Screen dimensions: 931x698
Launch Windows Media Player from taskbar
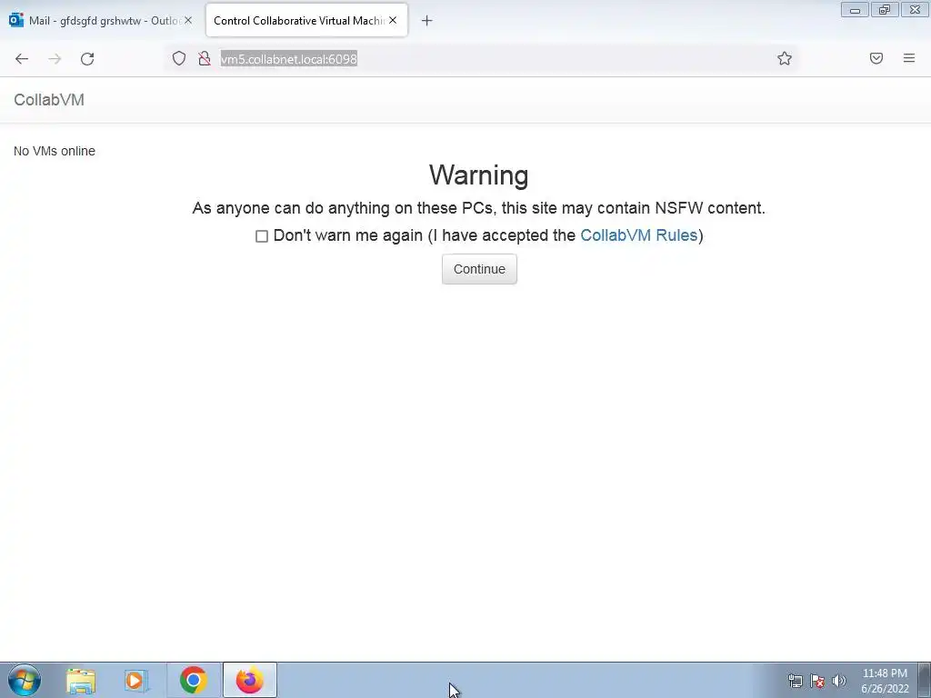pos(136,680)
